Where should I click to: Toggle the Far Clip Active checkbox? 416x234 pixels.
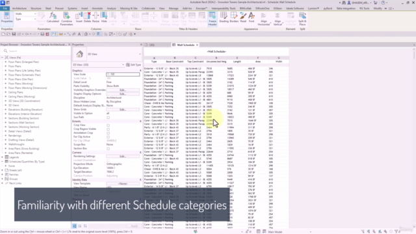[x=108, y=137]
